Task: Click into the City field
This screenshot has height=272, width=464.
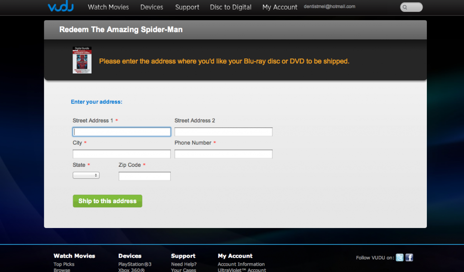Action: click(121, 154)
